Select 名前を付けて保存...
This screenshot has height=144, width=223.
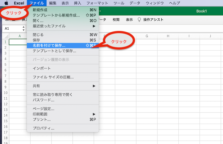[x=63, y=45]
